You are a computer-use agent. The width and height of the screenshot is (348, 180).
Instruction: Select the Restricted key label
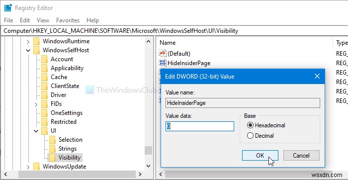64,122
